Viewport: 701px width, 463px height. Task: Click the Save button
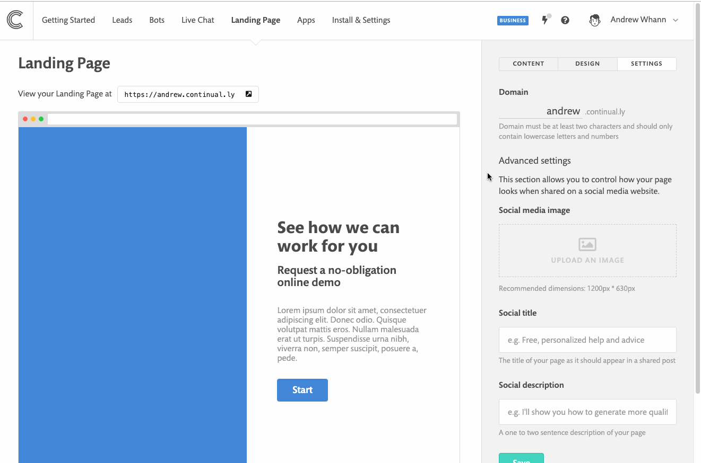click(x=521, y=458)
